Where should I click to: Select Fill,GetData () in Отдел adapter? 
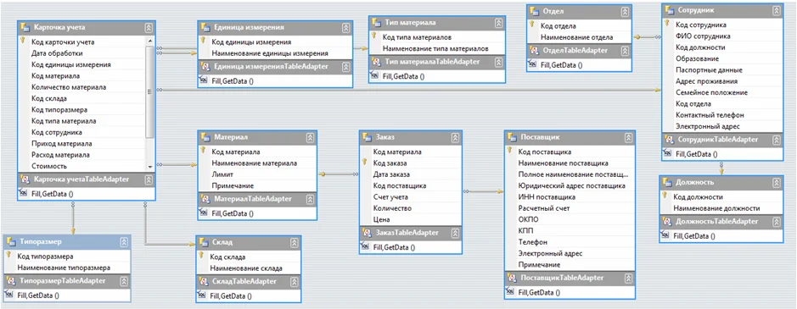coord(561,64)
